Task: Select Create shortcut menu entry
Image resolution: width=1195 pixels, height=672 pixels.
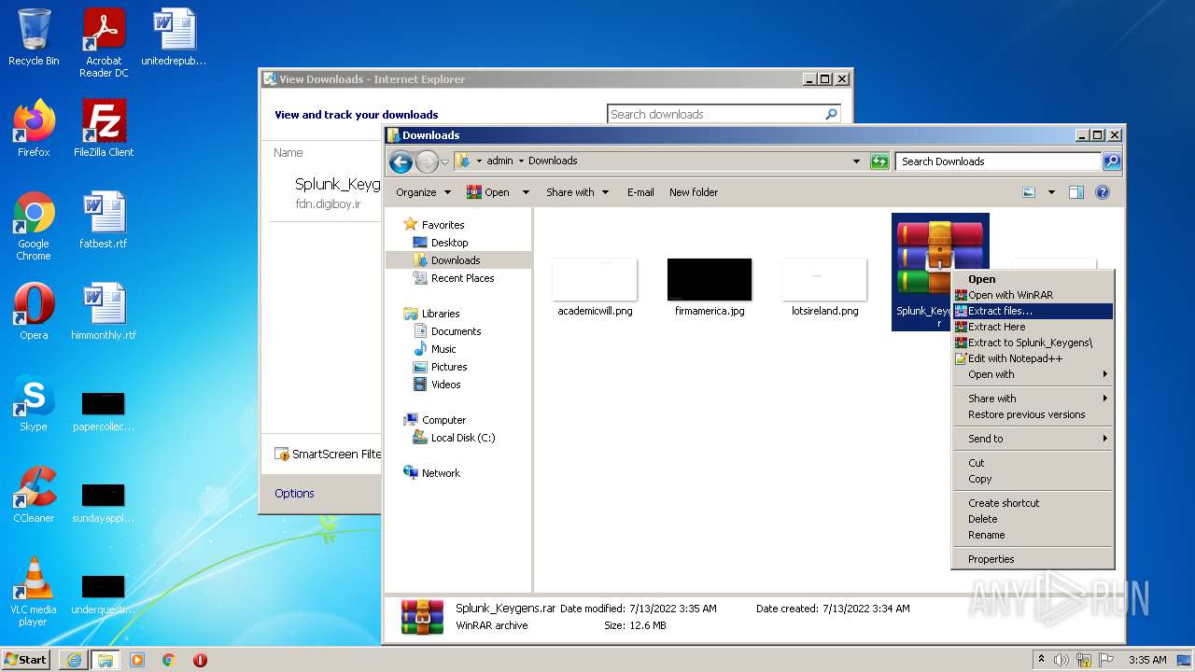Action: (1033, 503)
